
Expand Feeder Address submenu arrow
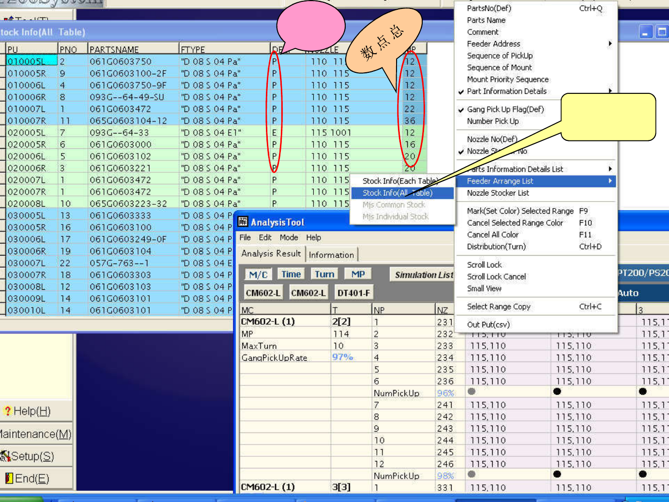pos(610,44)
